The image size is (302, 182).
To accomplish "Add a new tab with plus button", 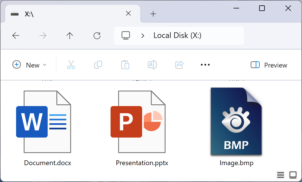I will (153, 14).
